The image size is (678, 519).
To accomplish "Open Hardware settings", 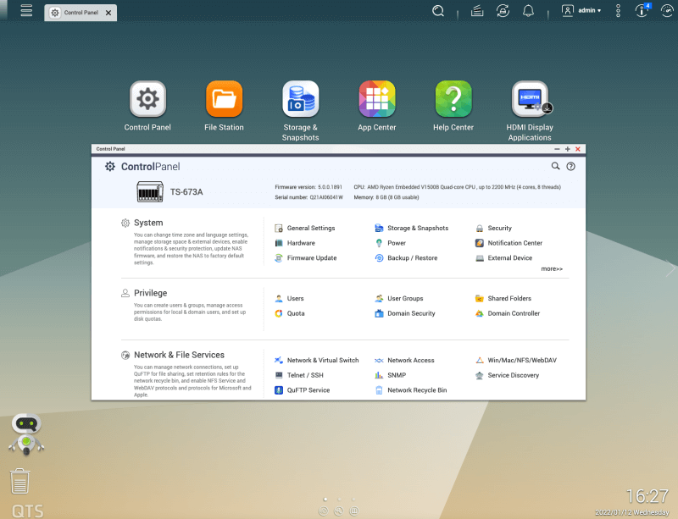I will coord(295,243).
